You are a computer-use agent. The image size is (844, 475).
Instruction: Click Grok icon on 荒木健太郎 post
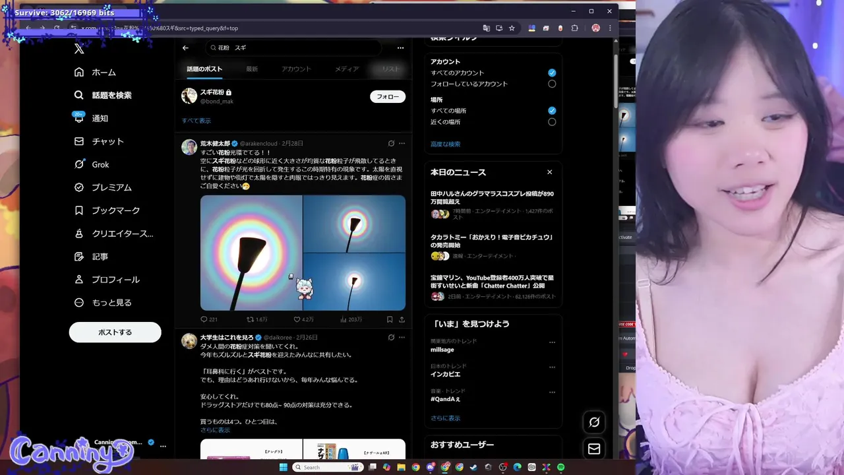[391, 143]
